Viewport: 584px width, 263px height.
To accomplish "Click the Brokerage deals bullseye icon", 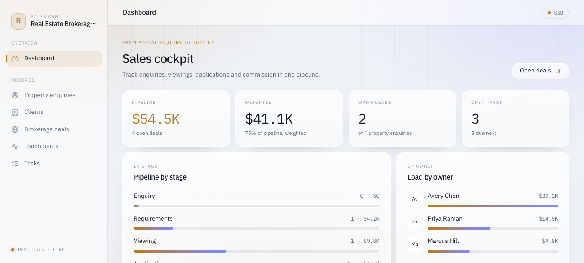I will [15, 129].
